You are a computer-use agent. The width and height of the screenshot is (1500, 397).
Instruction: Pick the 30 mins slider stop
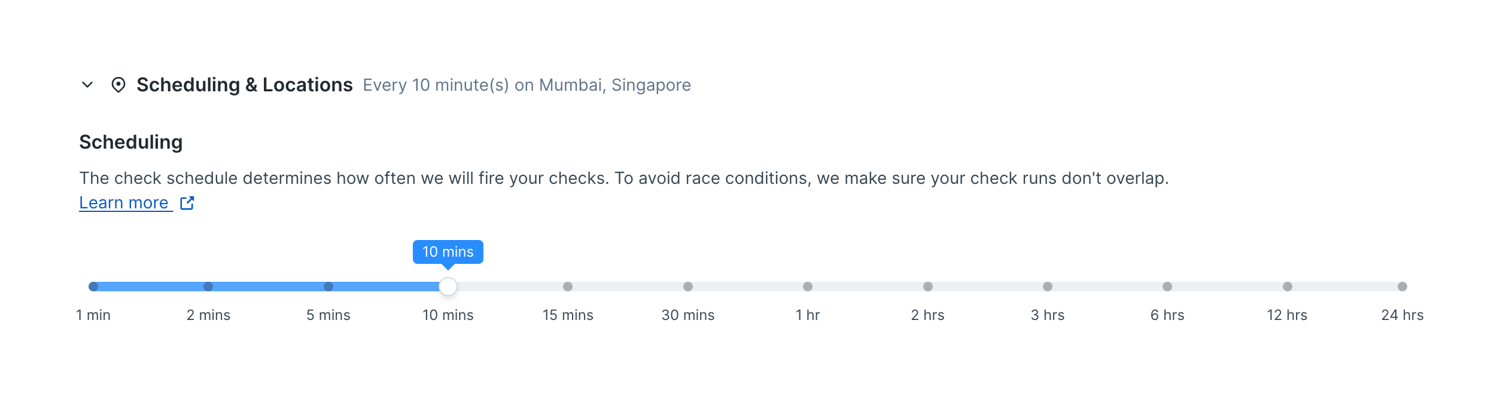[688, 287]
